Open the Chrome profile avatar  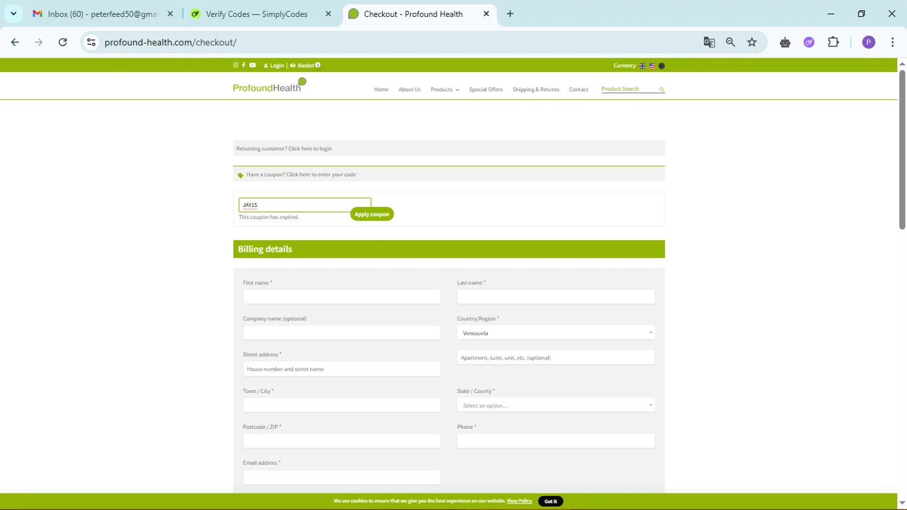click(x=869, y=42)
